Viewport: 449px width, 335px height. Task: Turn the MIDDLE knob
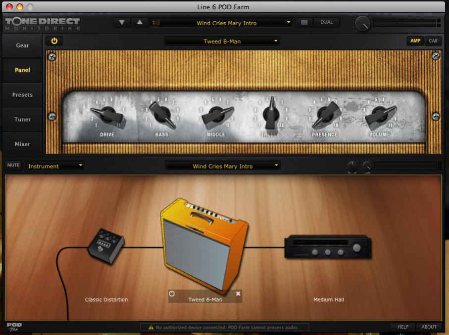pyautogui.click(x=217, y=115)
